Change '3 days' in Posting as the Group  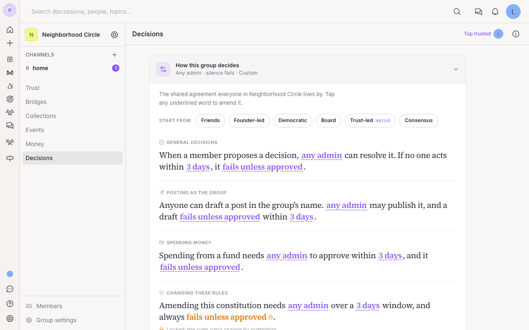click(302, 217)
